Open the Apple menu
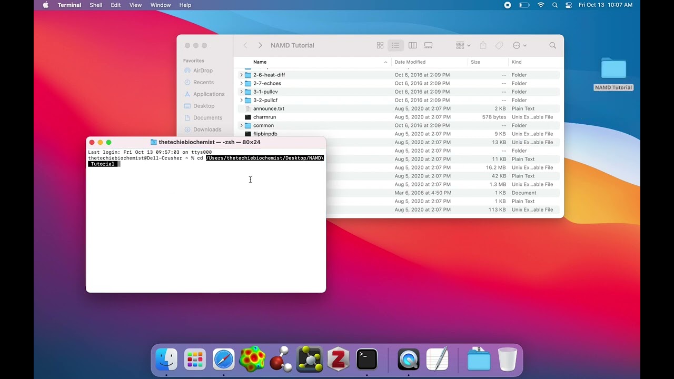 click(45, 5)
